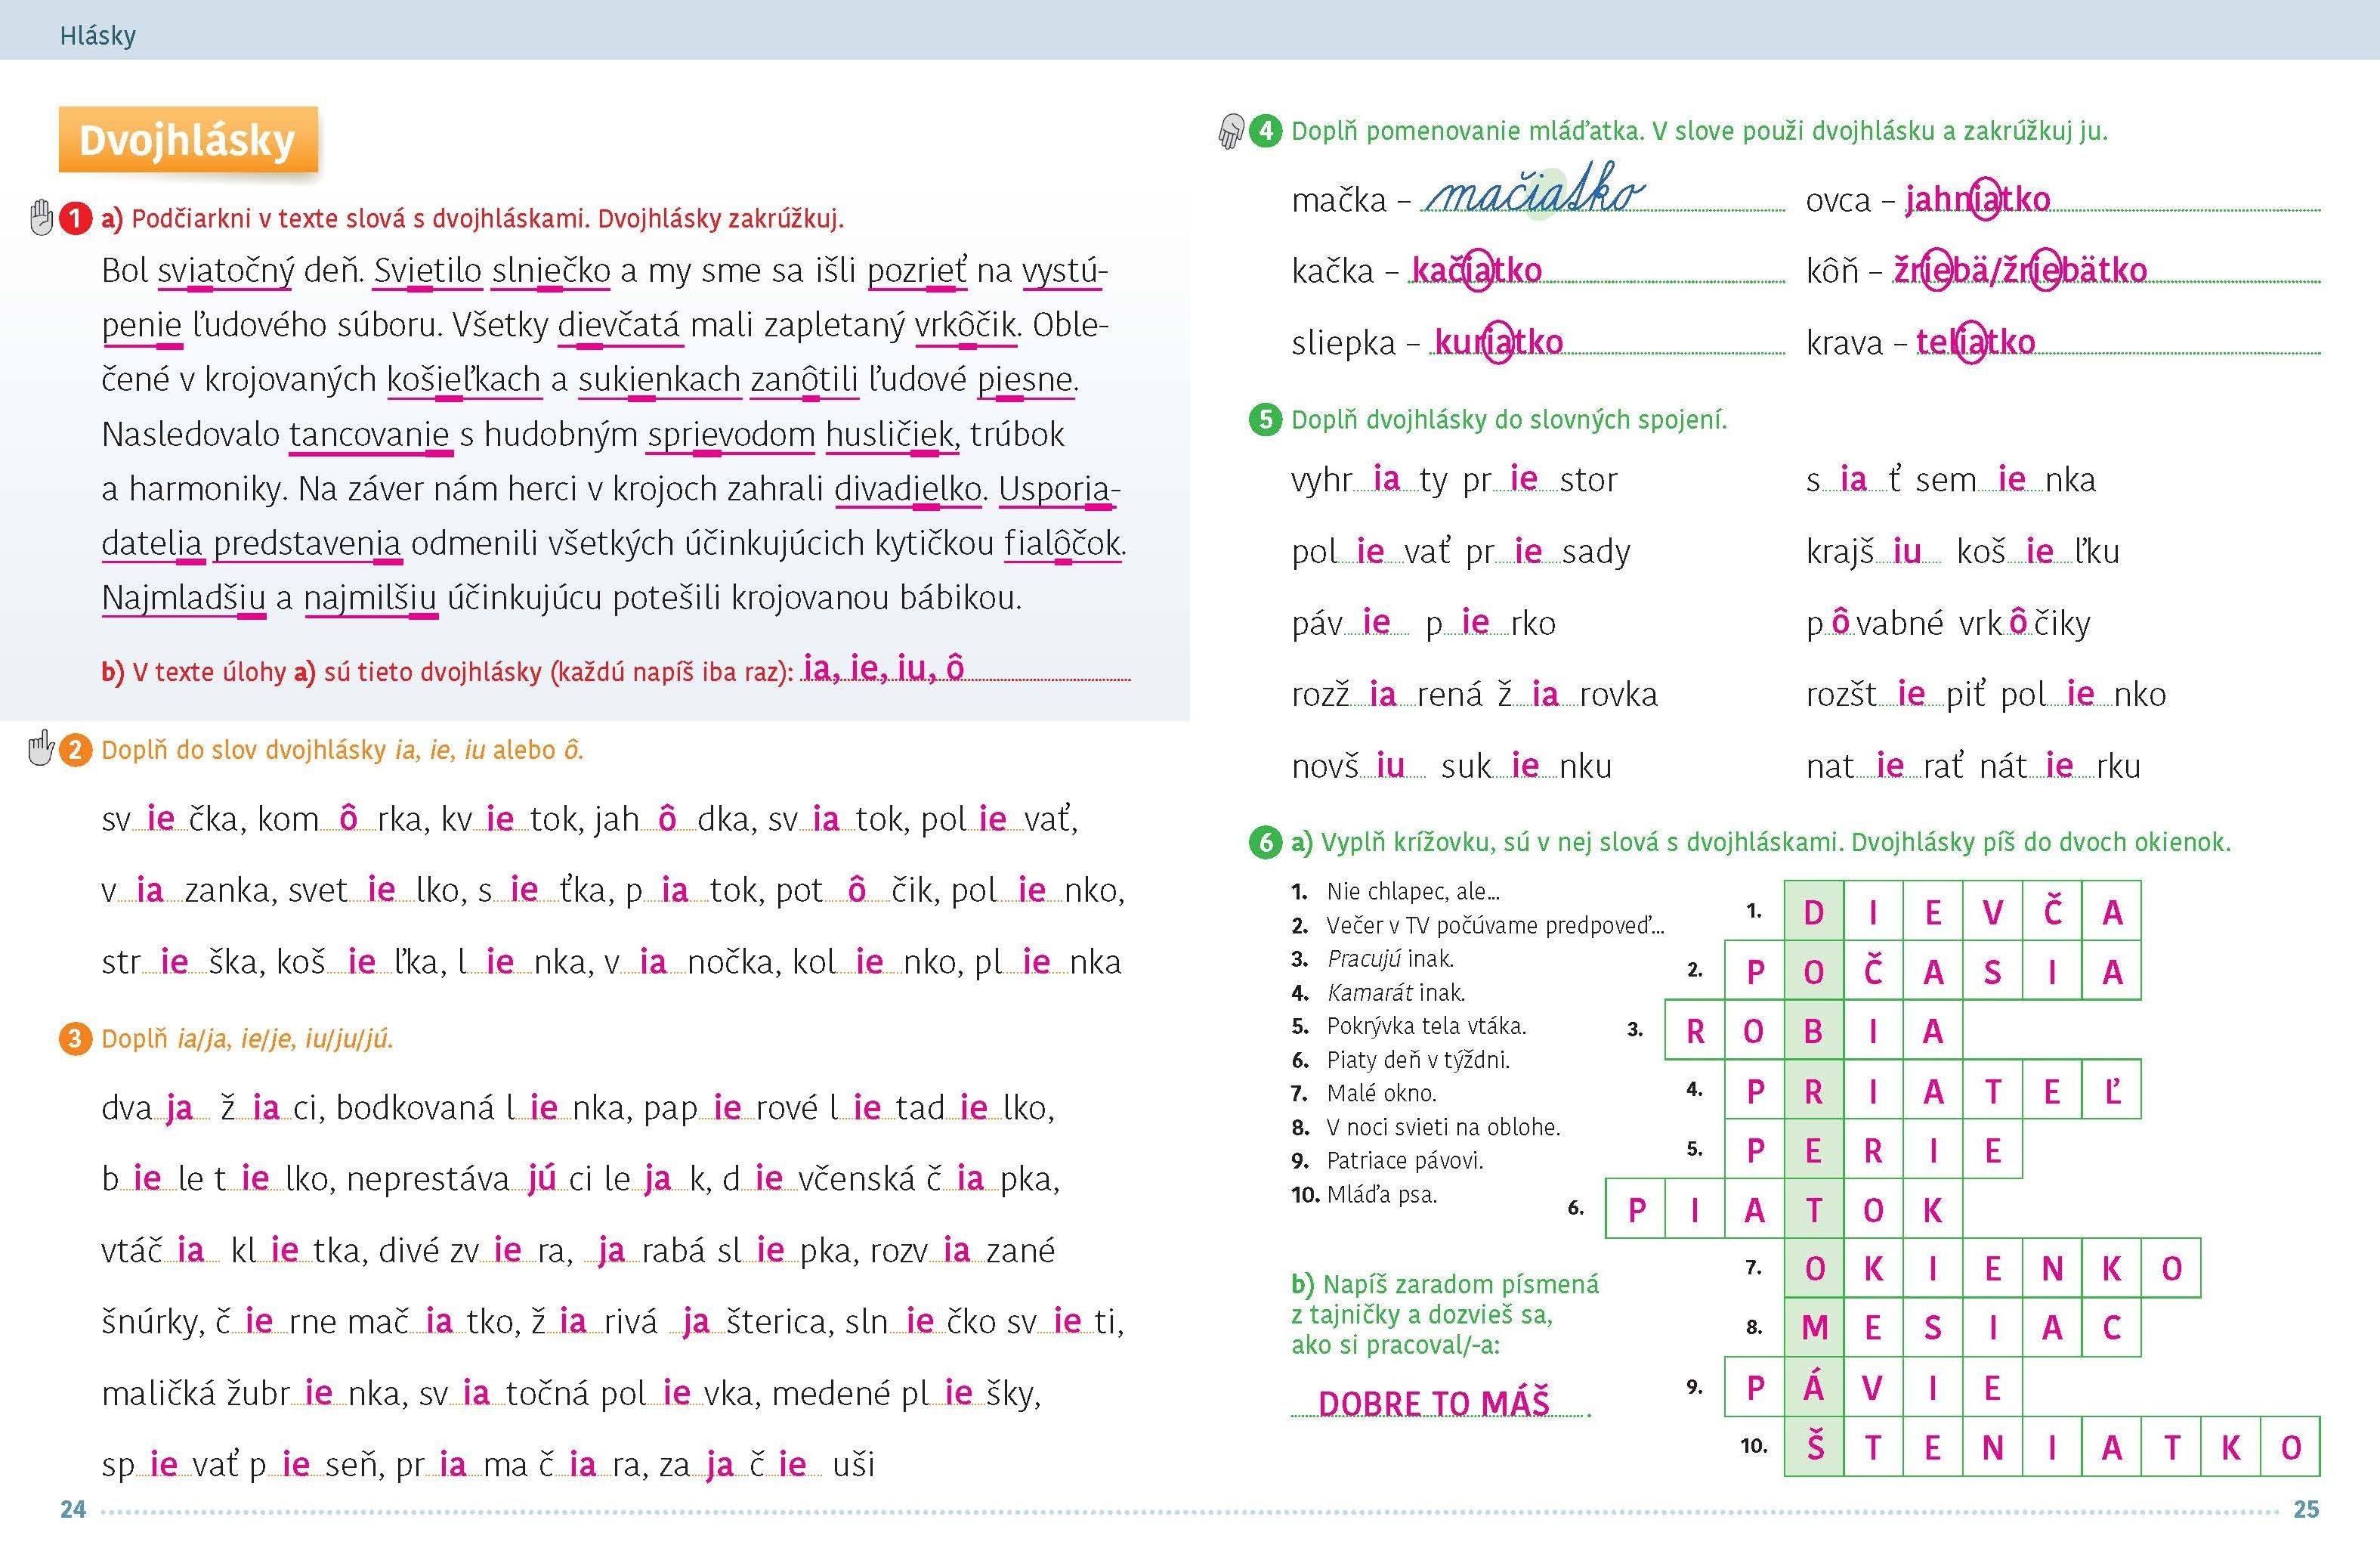Click the phrase 'vyhriaty priestor'
This screenshot has width=2380, height=1548.
tap(1454, 480)
